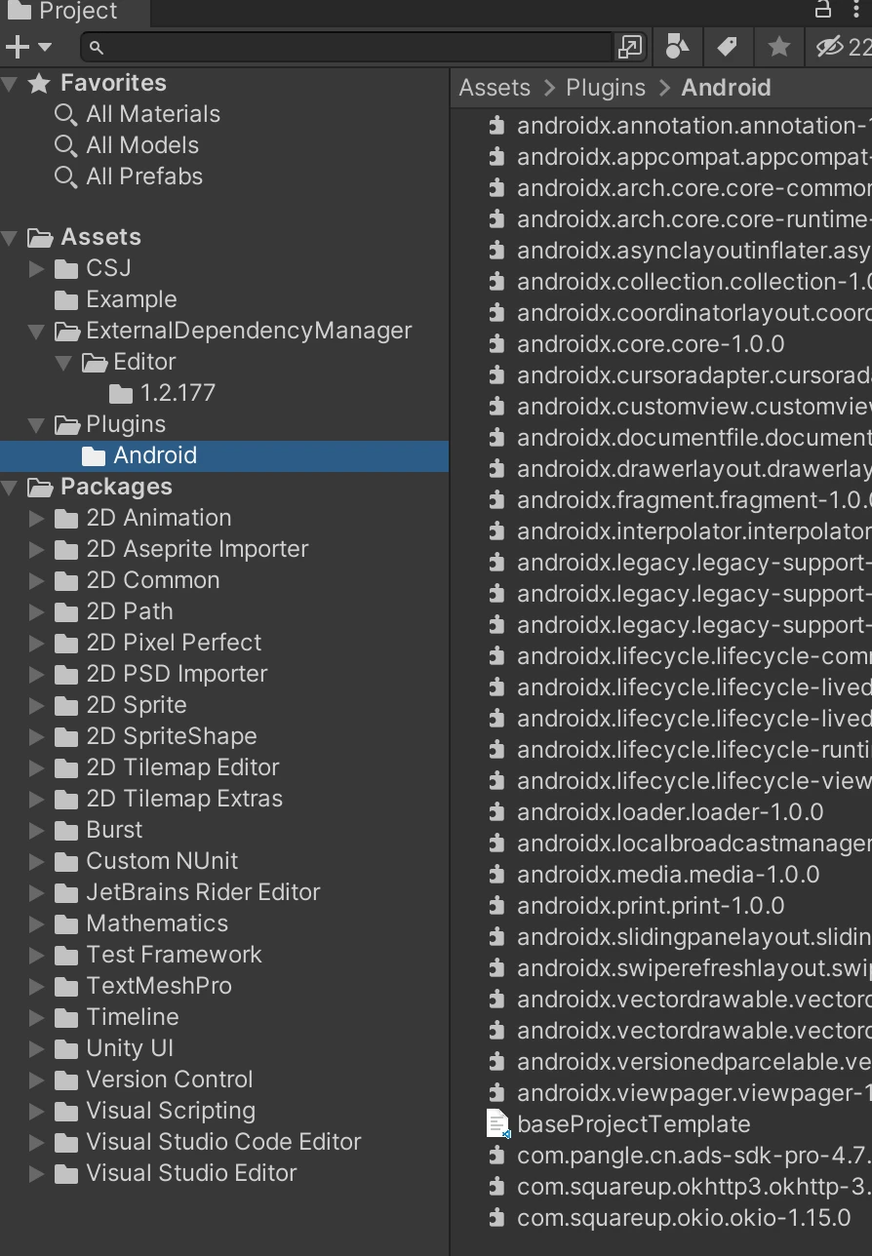Screen dimensions: 872x1256
Task: Click the baseProjectTemplate document icon
Action: (497, 1124)
